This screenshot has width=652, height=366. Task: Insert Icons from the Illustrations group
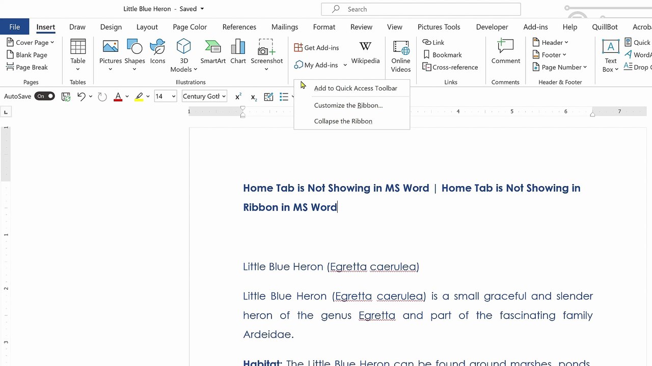tap(157, 52)
